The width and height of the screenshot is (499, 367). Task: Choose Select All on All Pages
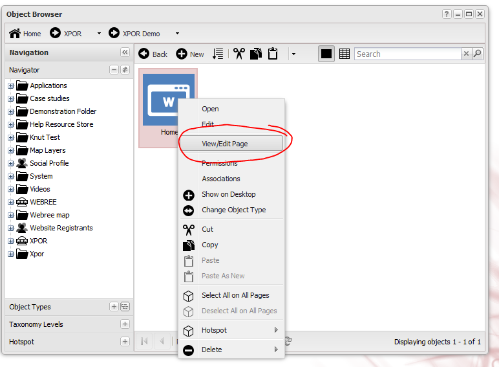[x=231, y=295]
